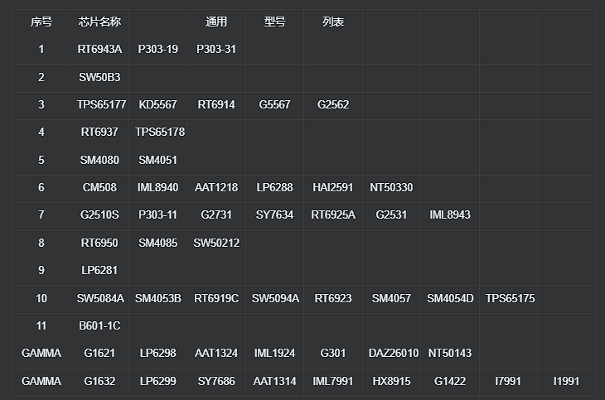This screenshot has width=605, height=400.
Task: Click the 芯片名称 column header
Action: [x=99, y=22]
